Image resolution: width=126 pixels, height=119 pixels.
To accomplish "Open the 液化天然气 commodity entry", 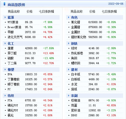I will (15, 37).
